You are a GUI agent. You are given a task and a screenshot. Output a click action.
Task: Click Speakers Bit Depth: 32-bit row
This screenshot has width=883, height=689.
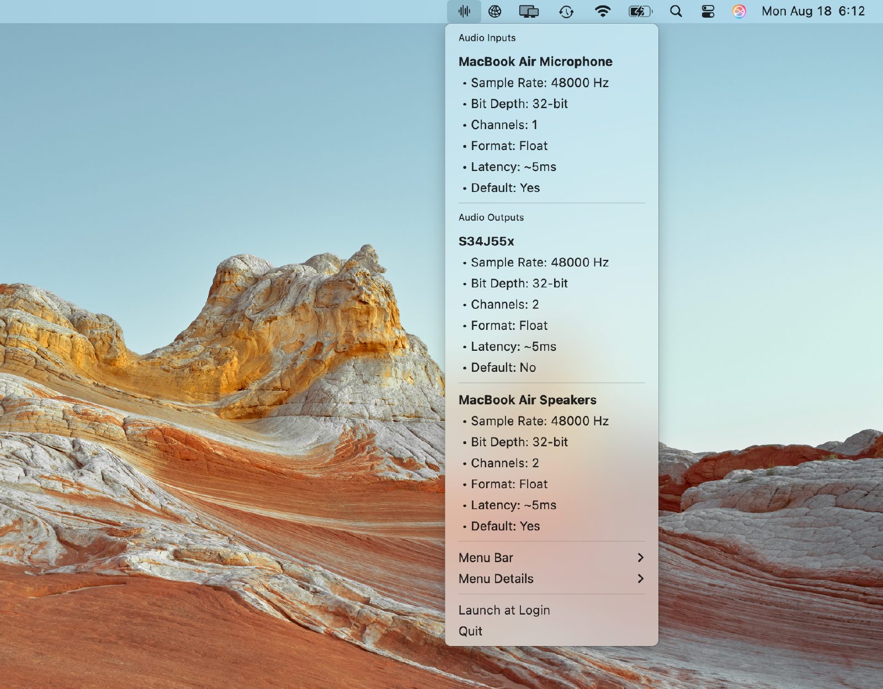click(551, 442)
